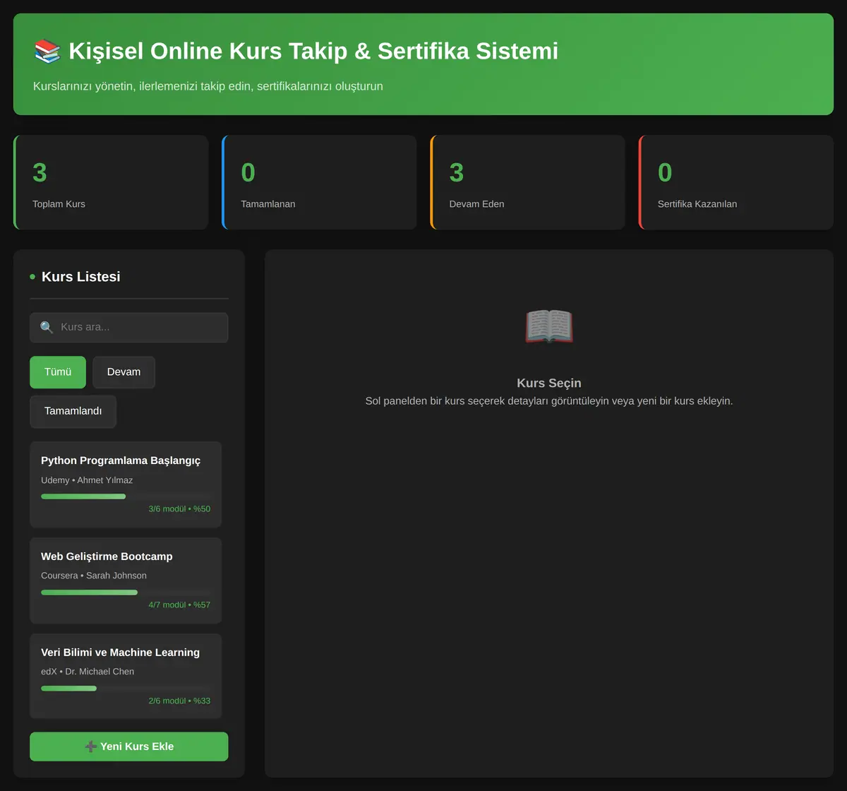Click the Veri Bilimi progress bar

pos(126,689)
